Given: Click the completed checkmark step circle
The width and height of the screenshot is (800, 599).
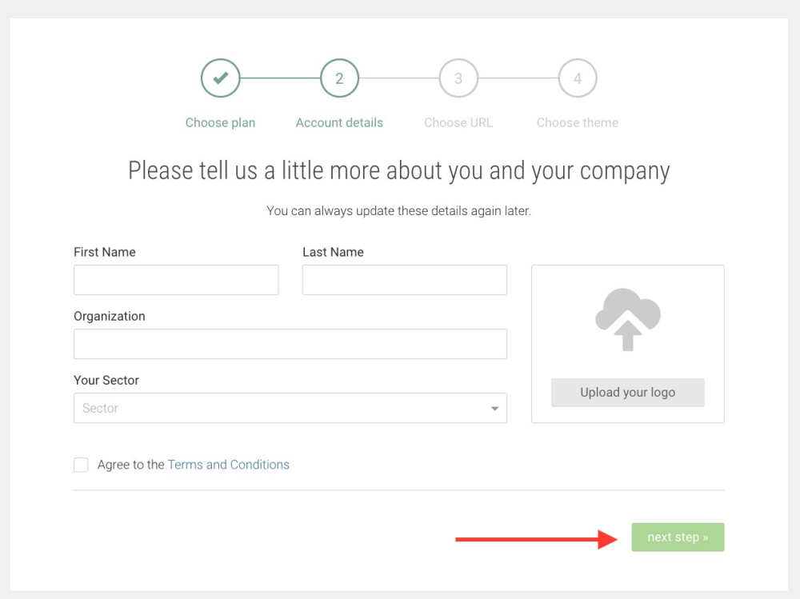Looking at the screenshot, I should pos(221,78).
